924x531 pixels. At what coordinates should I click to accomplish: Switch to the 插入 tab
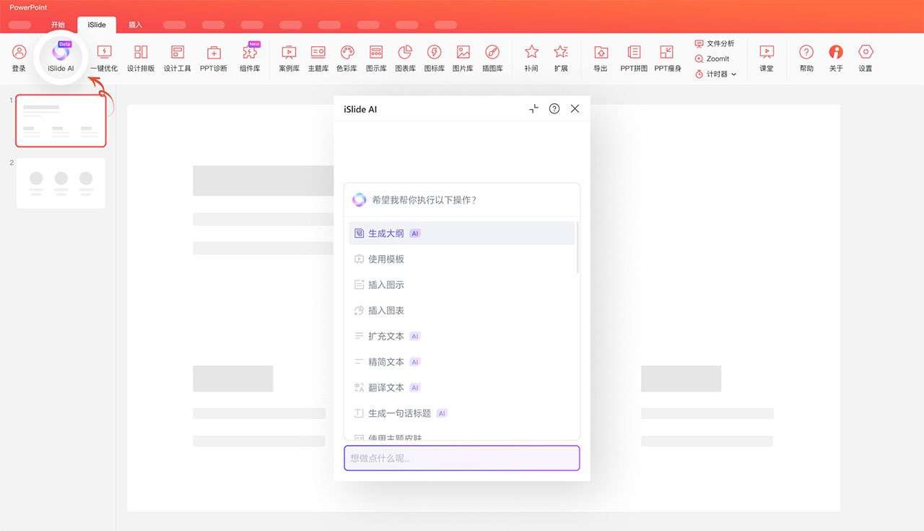coord(135,25)
